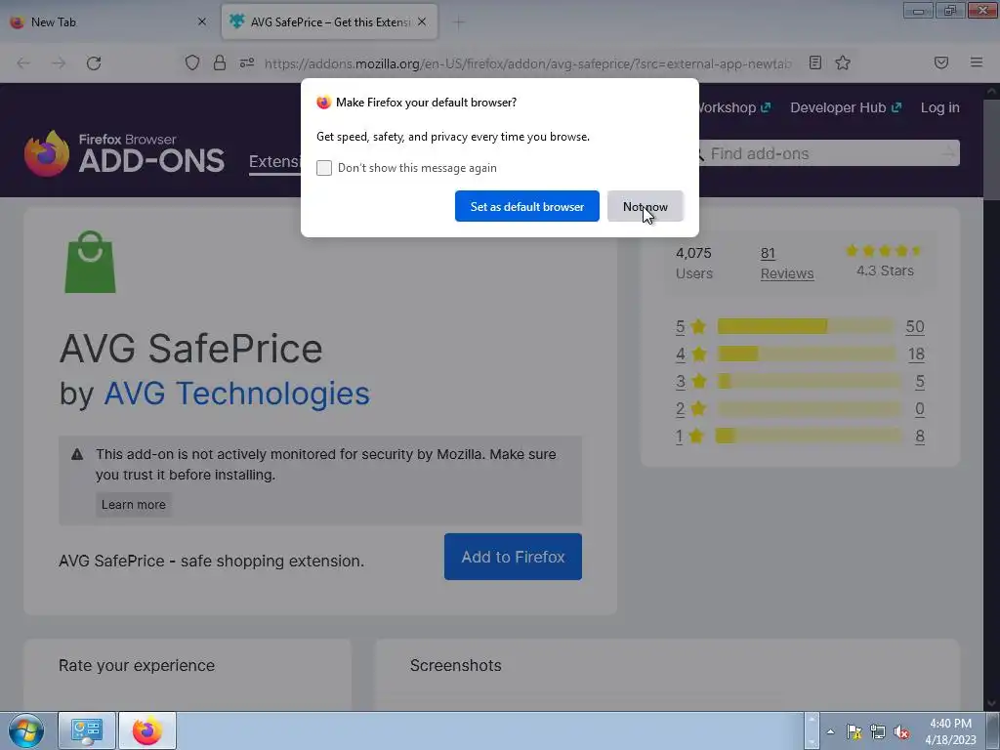
Task: Click the Forward navigation arrow
Action: tap(59, 63)
